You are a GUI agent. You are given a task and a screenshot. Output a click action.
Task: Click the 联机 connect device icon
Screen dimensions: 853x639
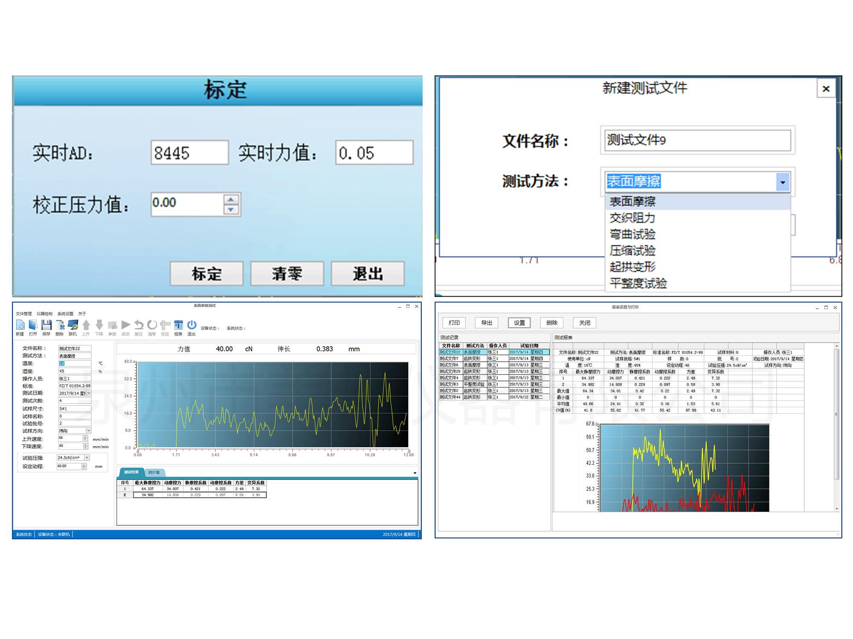(73, 325)
